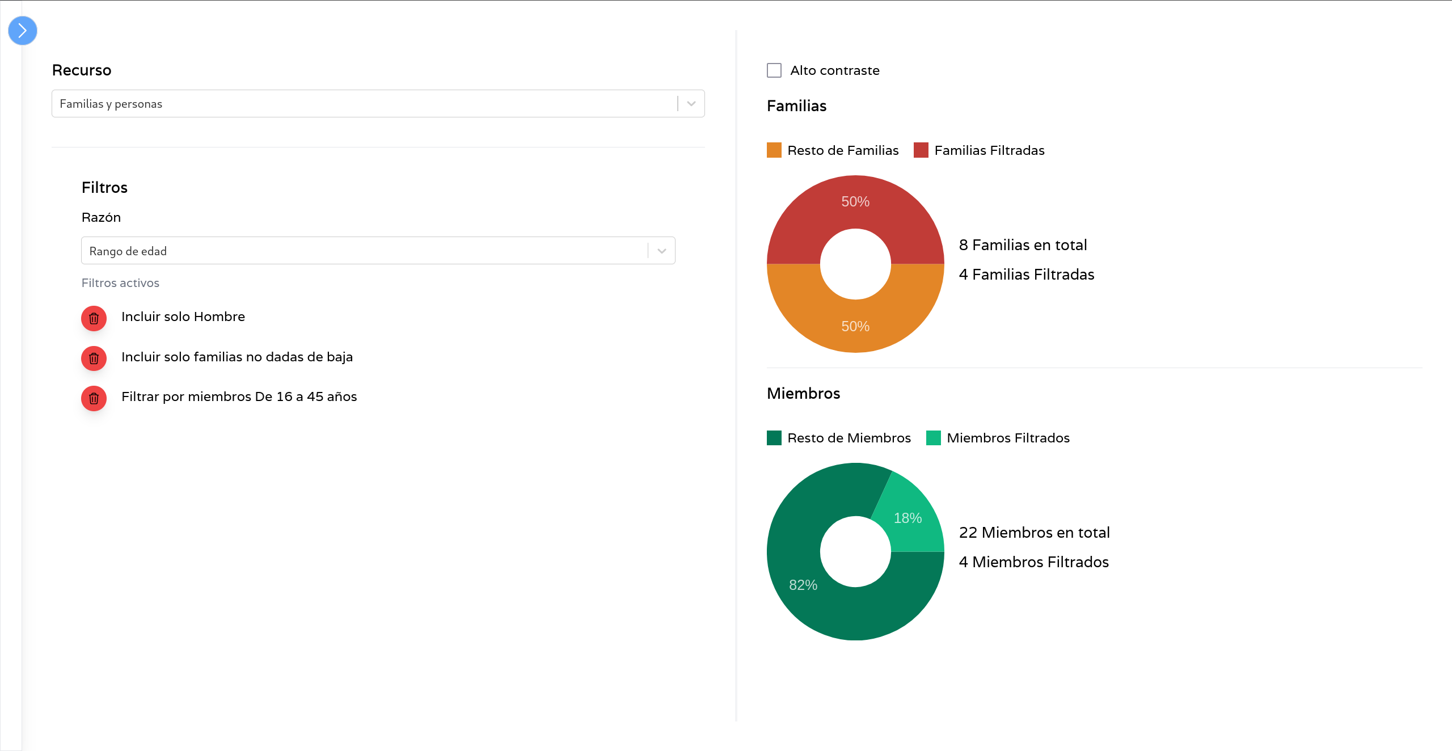Viewport: 1452px width, 751px height.
Task: Expand the sidebar with blue arrow button
Action: [23, 31]
